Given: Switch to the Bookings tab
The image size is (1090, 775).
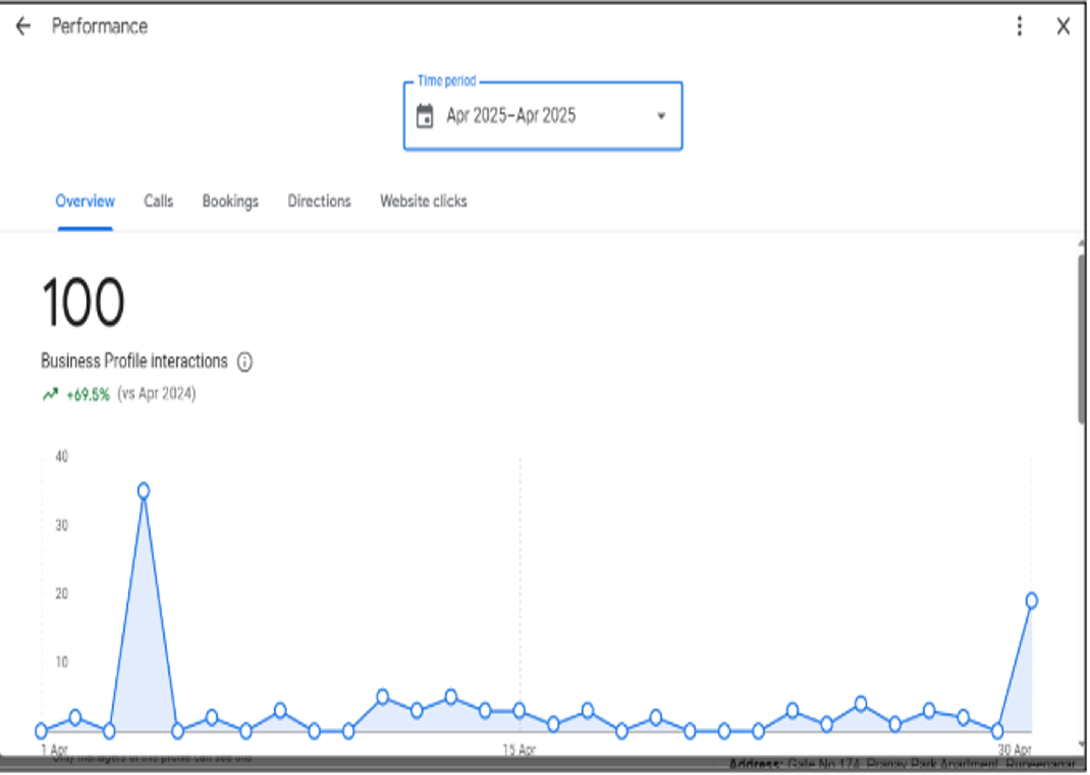Looking at the screenshot, I should coord(230,201).
